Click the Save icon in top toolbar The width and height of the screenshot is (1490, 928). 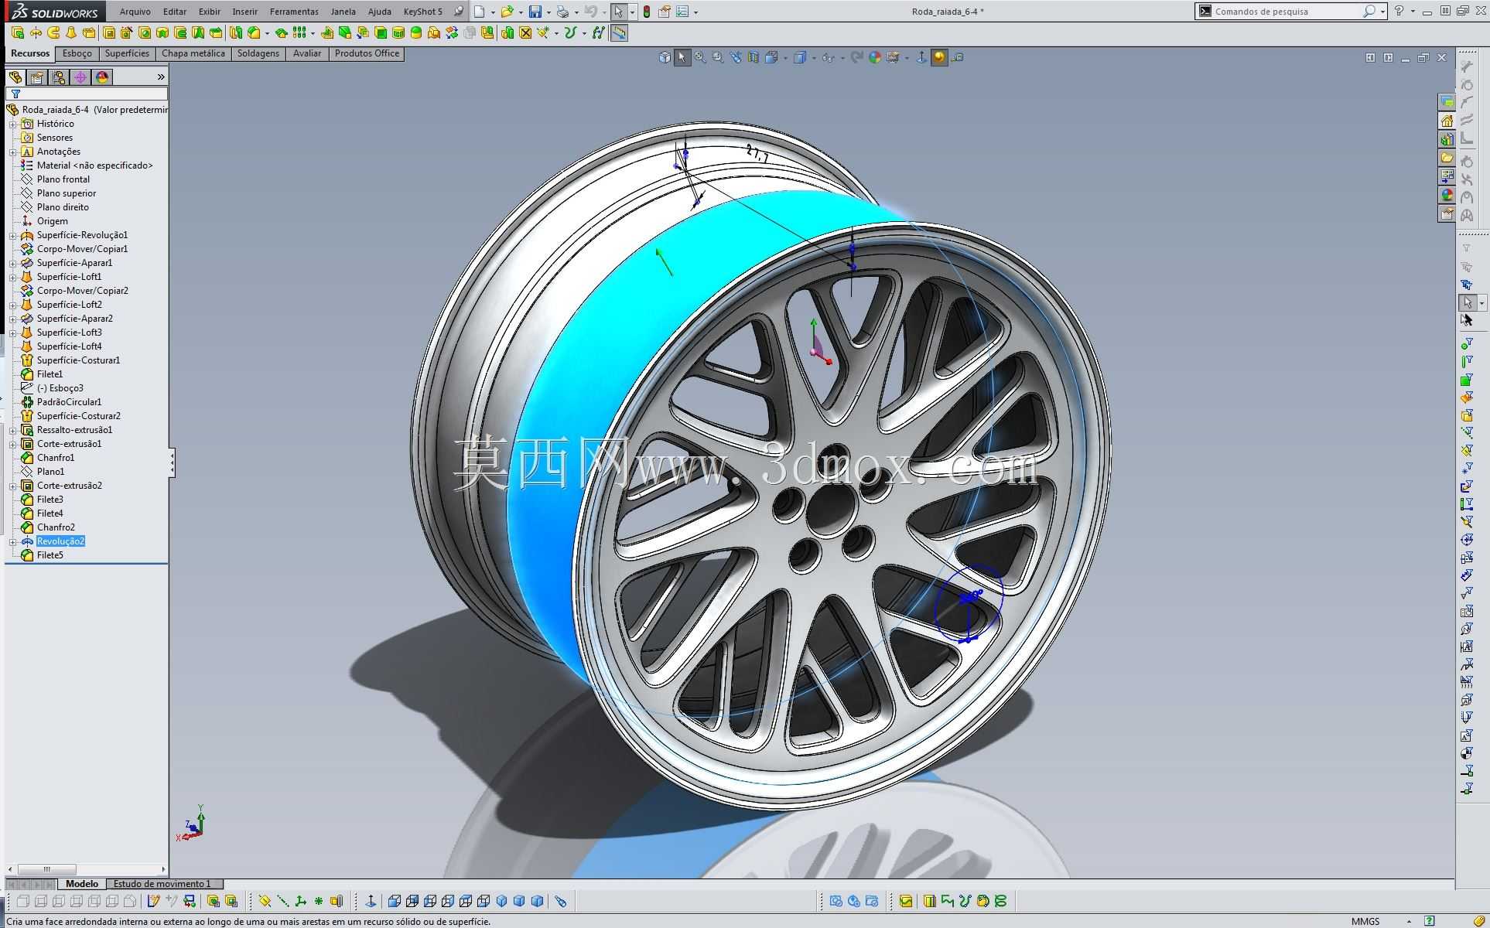535,12
